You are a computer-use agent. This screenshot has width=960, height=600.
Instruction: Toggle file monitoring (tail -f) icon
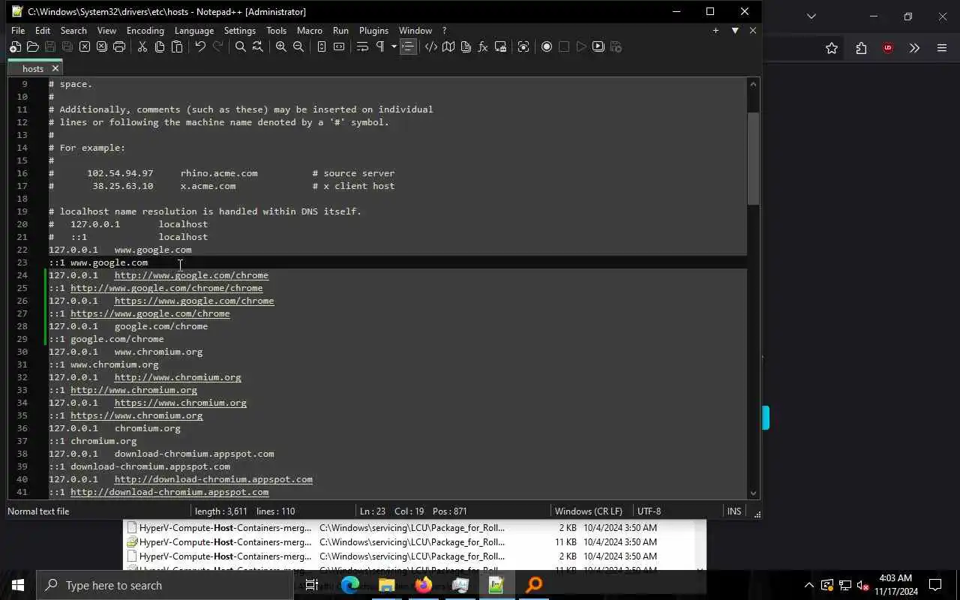coord(523,46)
